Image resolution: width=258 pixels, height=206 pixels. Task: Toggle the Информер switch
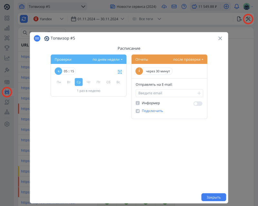(x=198, y=104)
